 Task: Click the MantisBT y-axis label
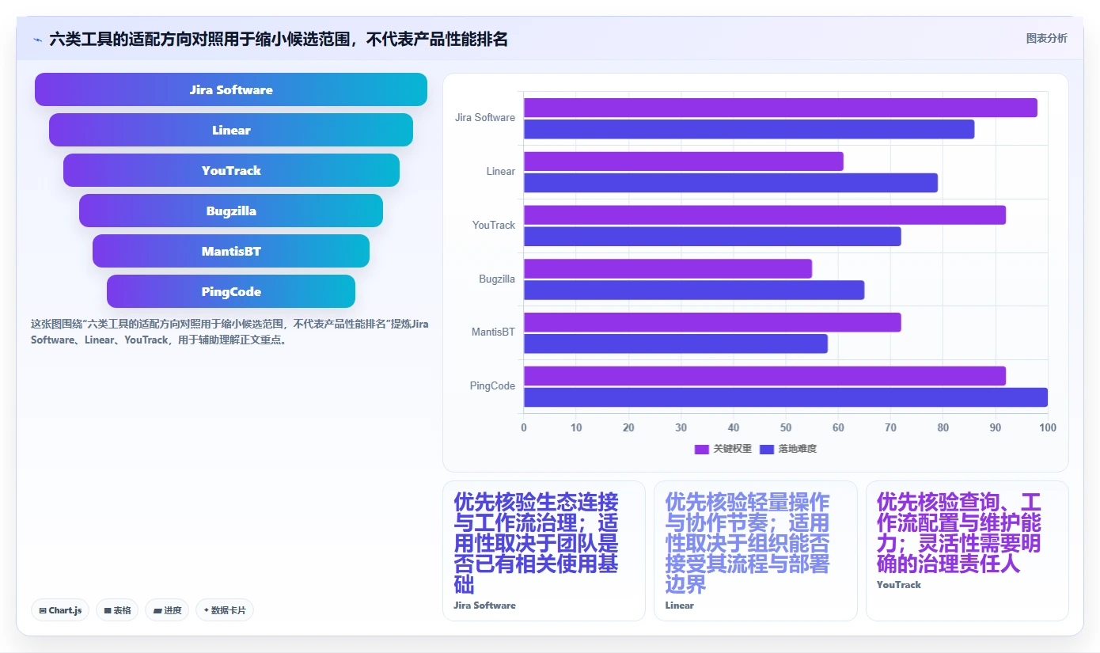(x=493, y=332)
